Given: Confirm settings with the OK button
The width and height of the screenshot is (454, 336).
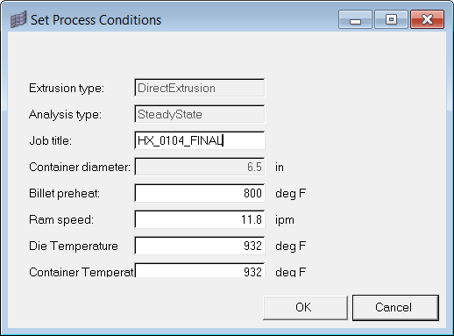Looking at the screenshot, I should tap(305, 308).
